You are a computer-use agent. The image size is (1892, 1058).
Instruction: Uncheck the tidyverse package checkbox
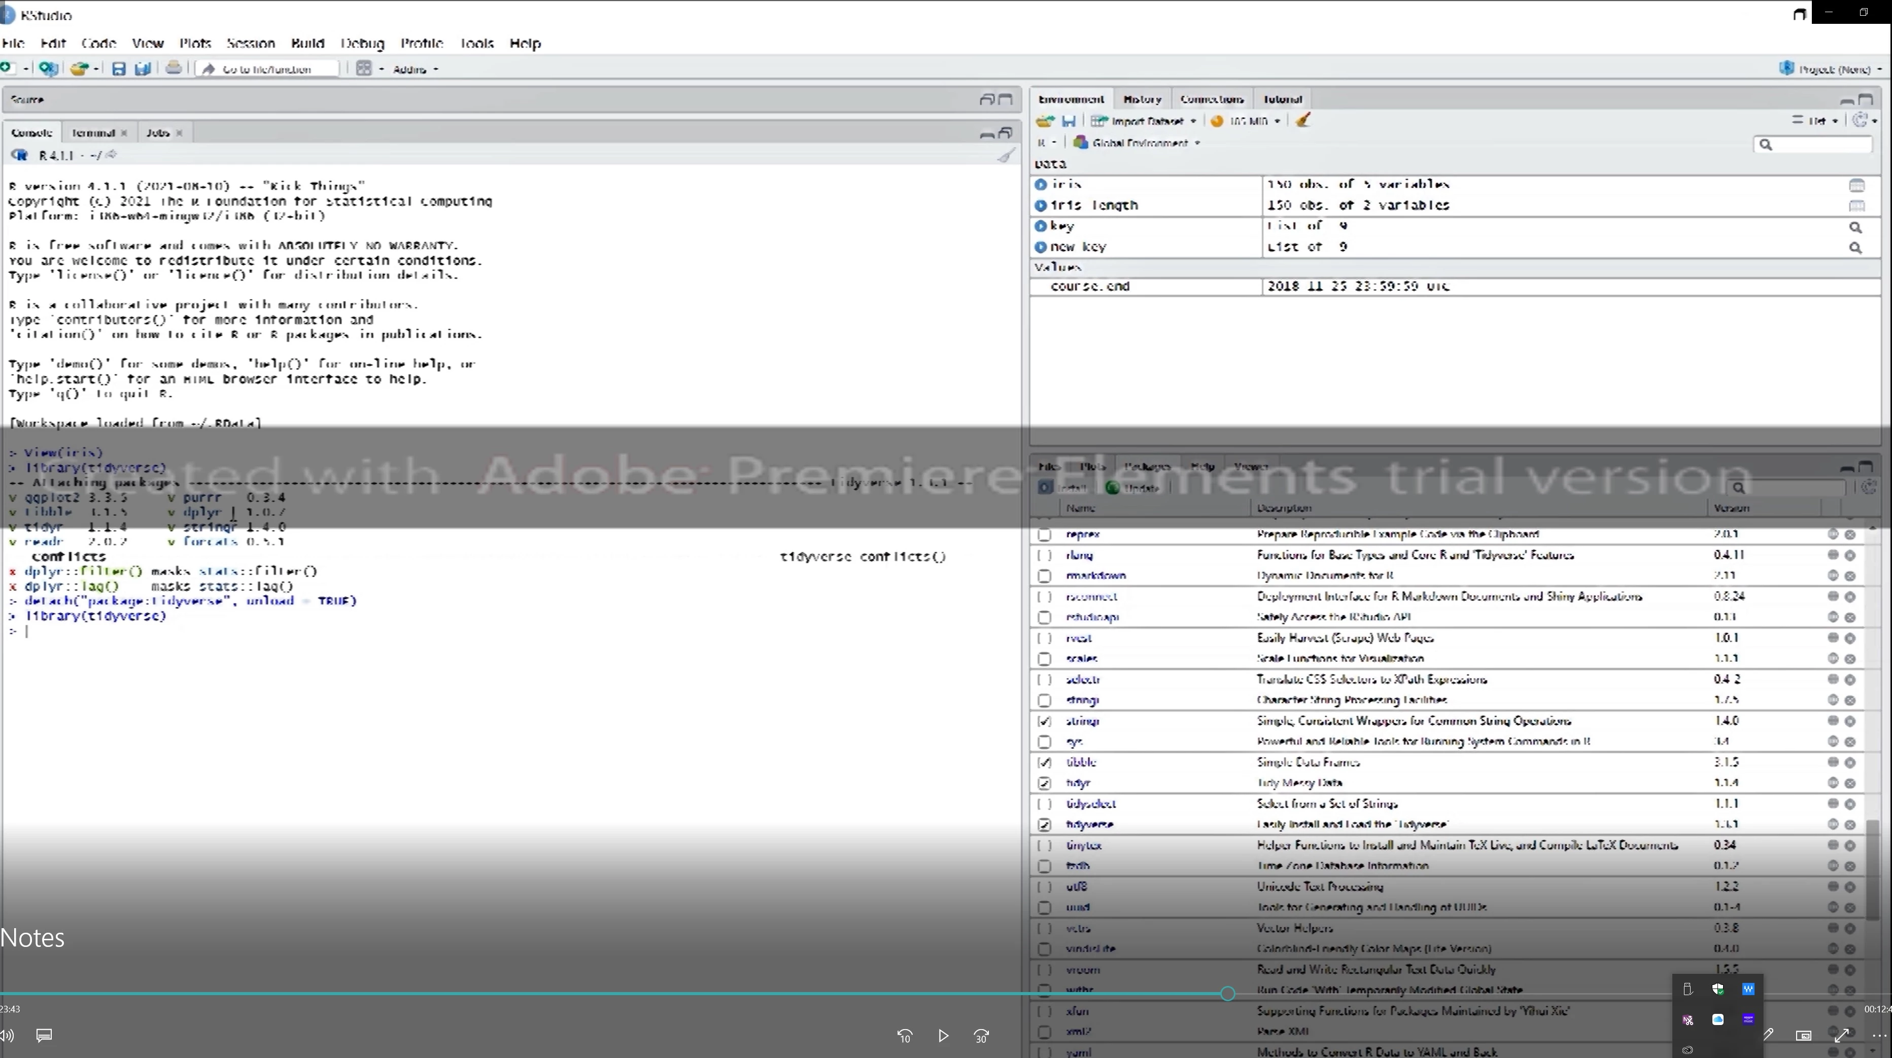1044,825
